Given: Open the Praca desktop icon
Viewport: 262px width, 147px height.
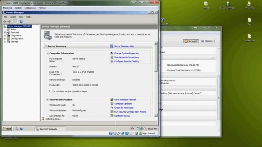Looking at the screenshot, I should pyautogui.click(x=206, y=5).
